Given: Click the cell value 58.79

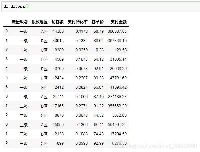Looking at the screenshot, I should click(99, 31).
